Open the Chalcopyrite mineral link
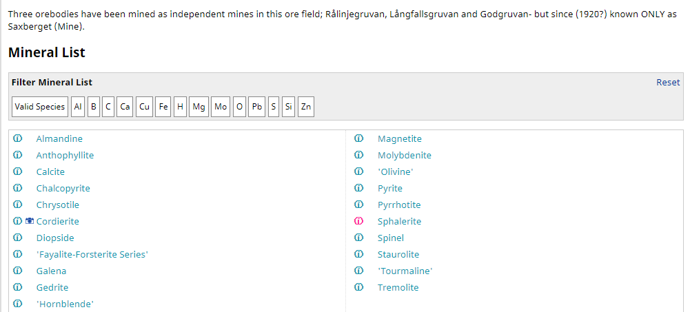 click(63, 188)
